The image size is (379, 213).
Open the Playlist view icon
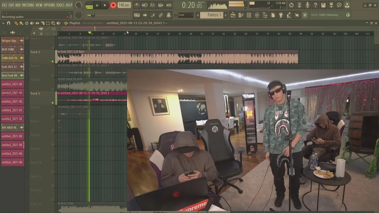point(233,15)
